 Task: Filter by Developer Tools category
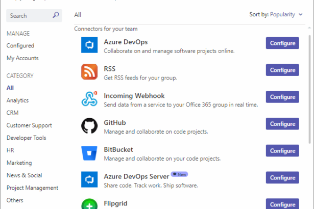[x=26, y=138]
